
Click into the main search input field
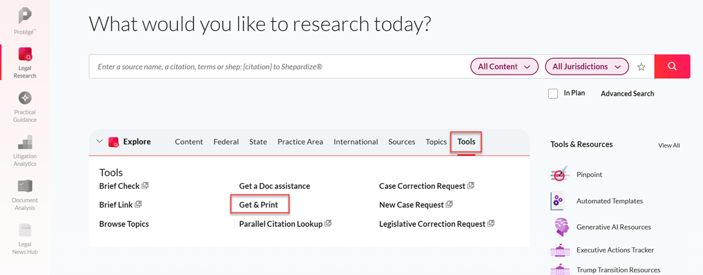(x=275, y=66)
